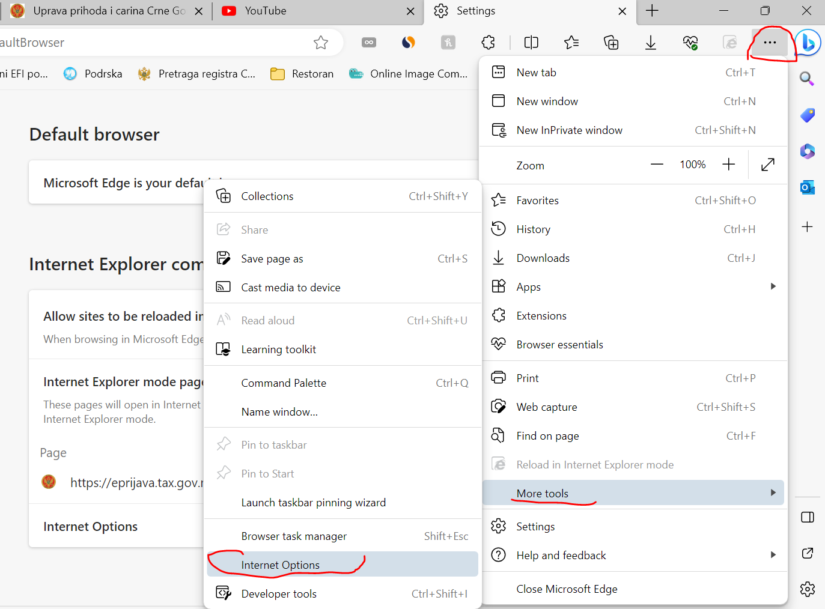Image resolution: width=825 pixels, height=609 pixels.
Task: Open sidebar settings gear icon at bottom
Action: coord(808,589)
